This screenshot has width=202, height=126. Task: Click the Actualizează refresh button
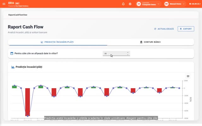(164, 29)
